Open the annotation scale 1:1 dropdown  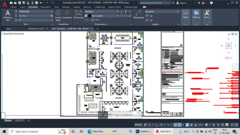pyautogui.click(x=201, y=125)
